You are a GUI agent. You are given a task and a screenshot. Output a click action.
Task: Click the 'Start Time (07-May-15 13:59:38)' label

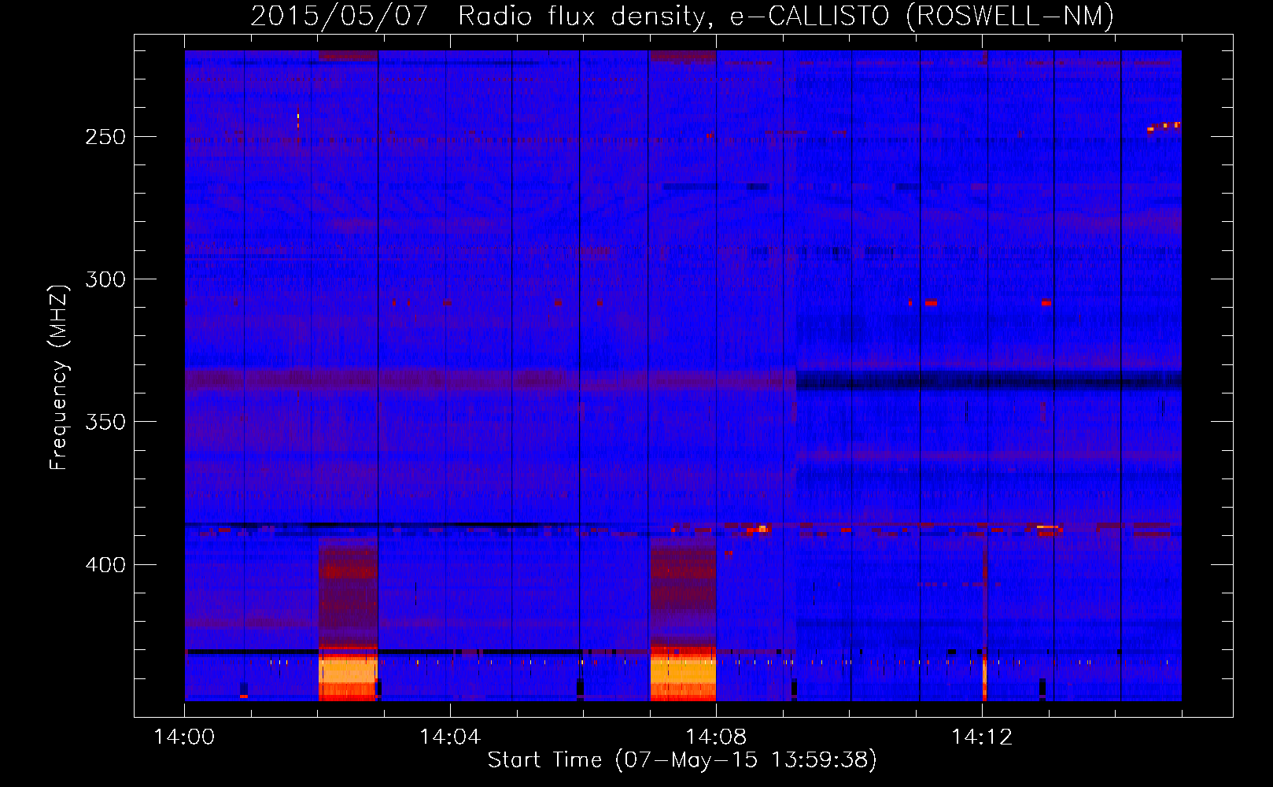pyautogui.click(x=682, y=760)
